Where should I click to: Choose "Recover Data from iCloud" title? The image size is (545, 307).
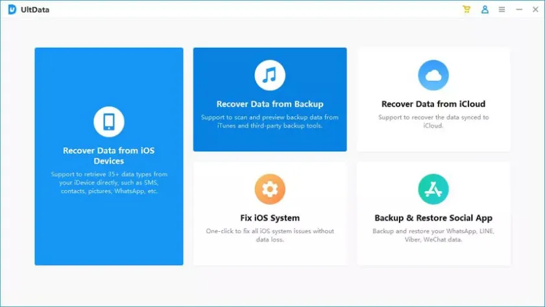(433, 104)
